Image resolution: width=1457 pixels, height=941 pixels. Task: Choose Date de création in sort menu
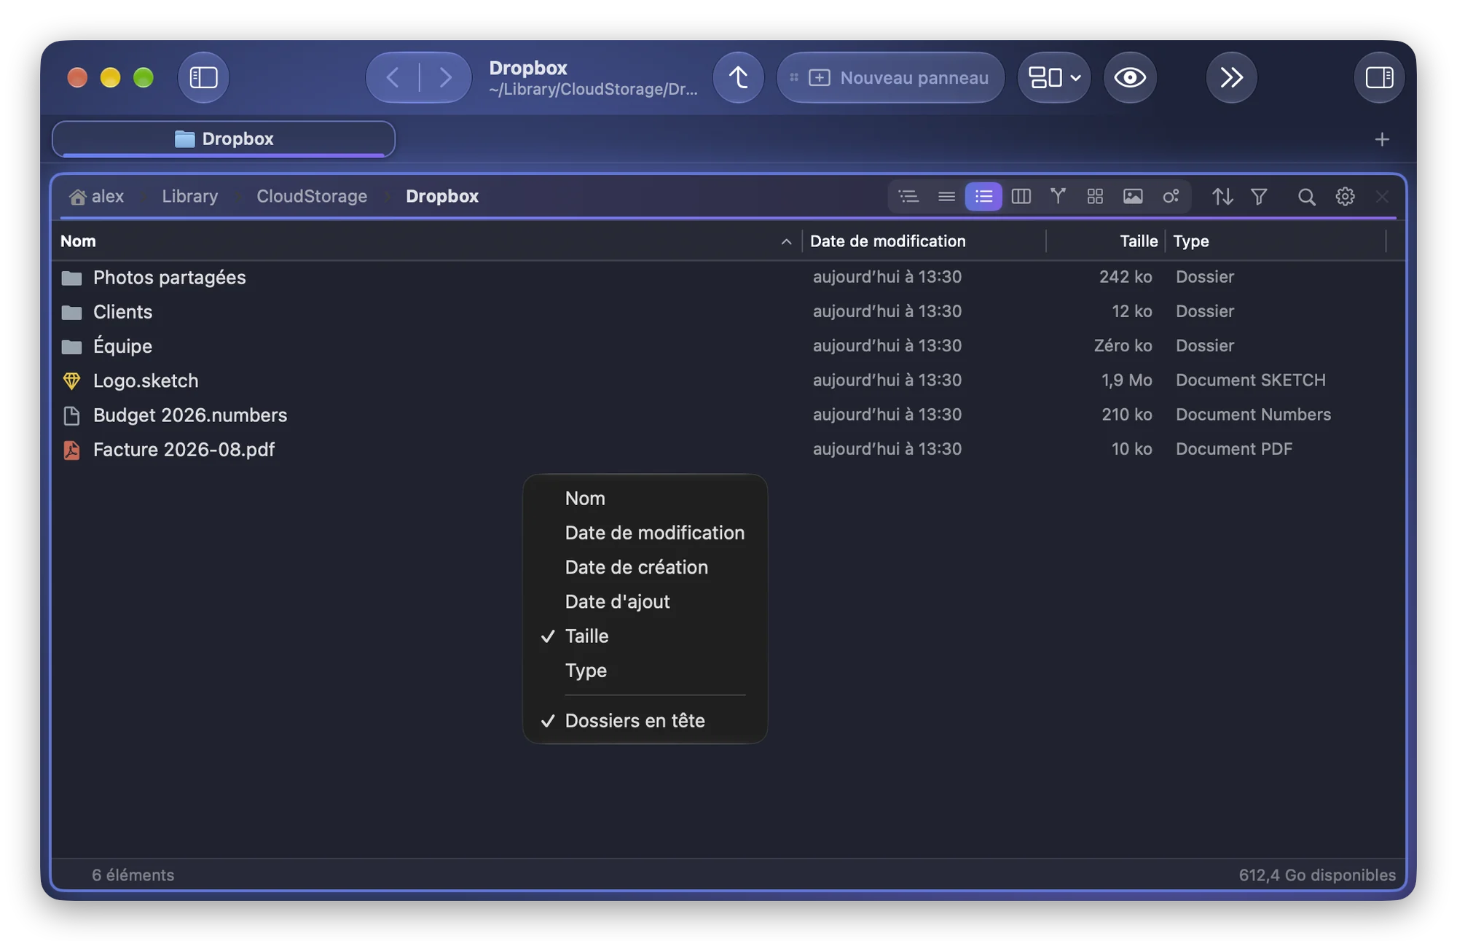tap(645, 567)
